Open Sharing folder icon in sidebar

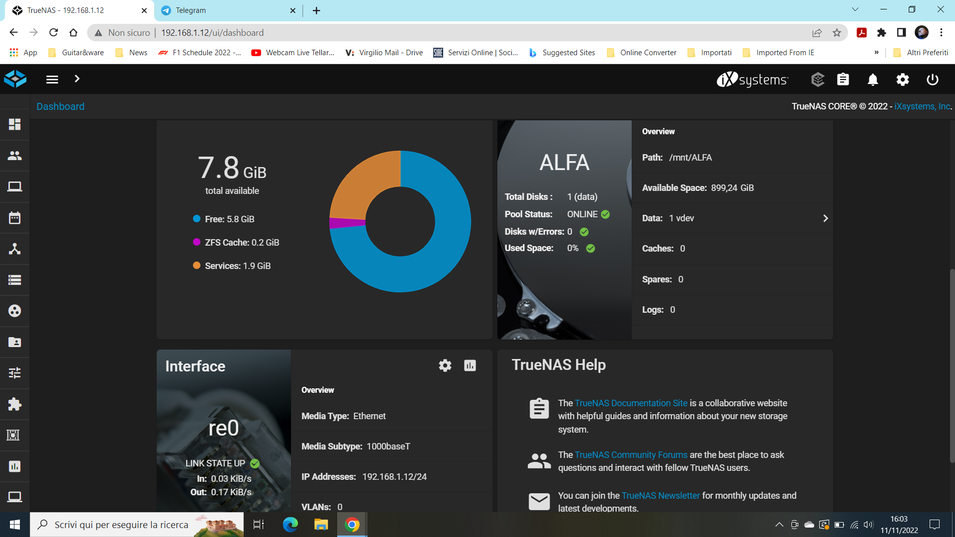(14, 342)
